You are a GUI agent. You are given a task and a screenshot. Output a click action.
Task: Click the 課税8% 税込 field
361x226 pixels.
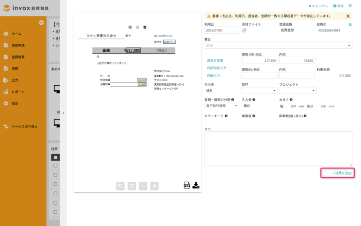(259, 75)
